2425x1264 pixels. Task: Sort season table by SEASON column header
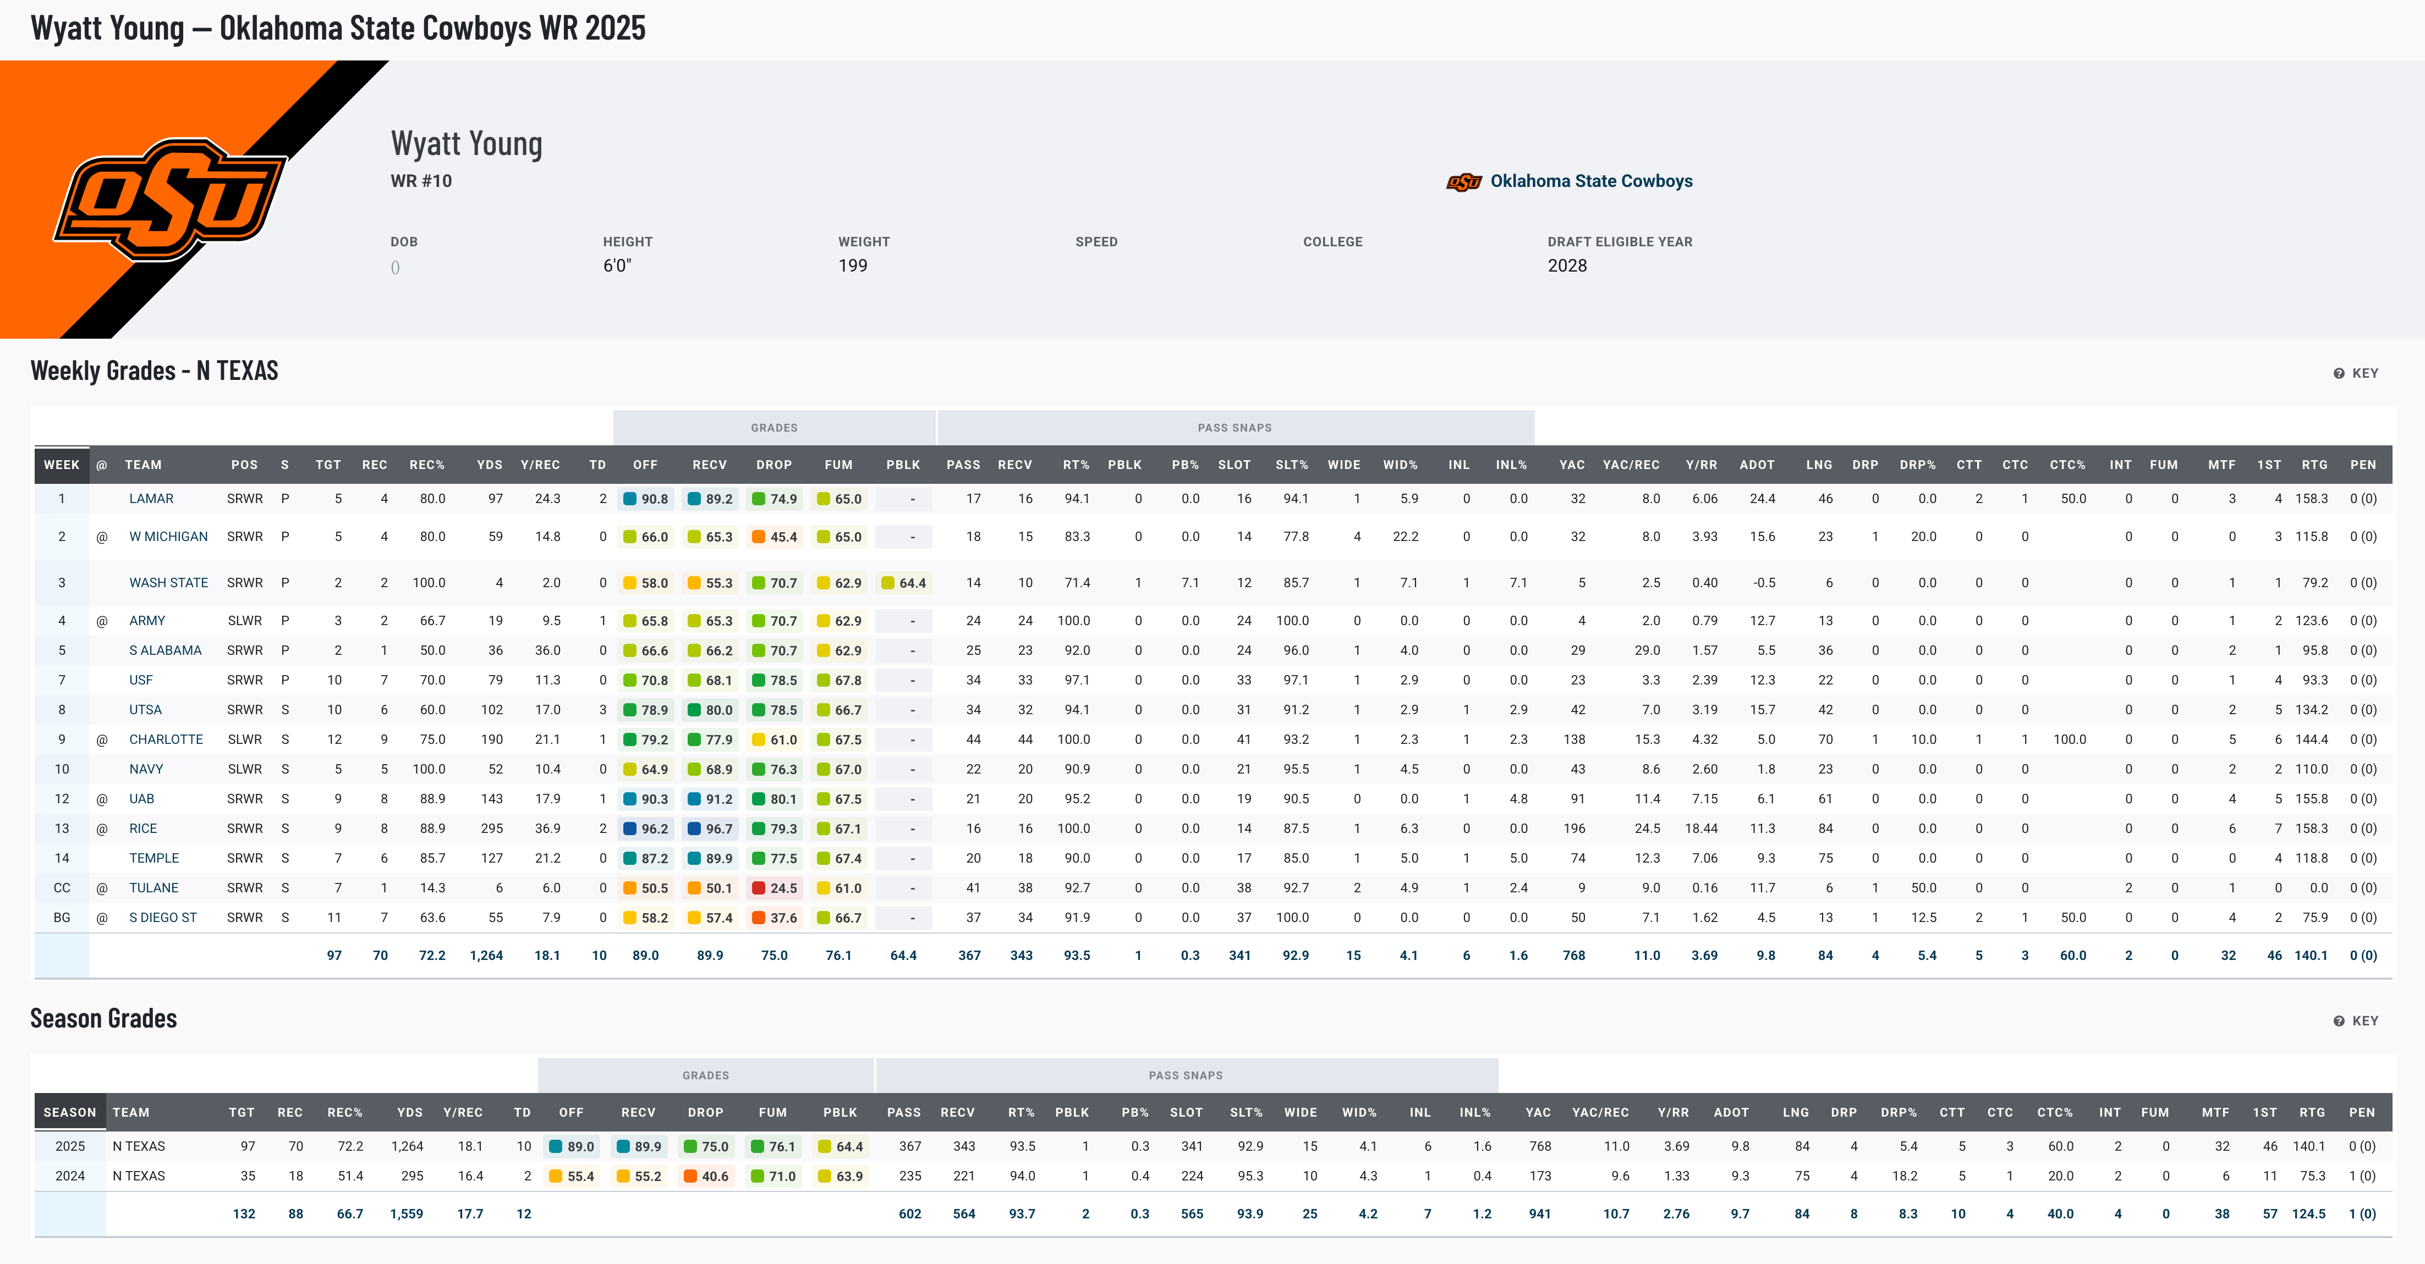click(x=70, y=1112)
